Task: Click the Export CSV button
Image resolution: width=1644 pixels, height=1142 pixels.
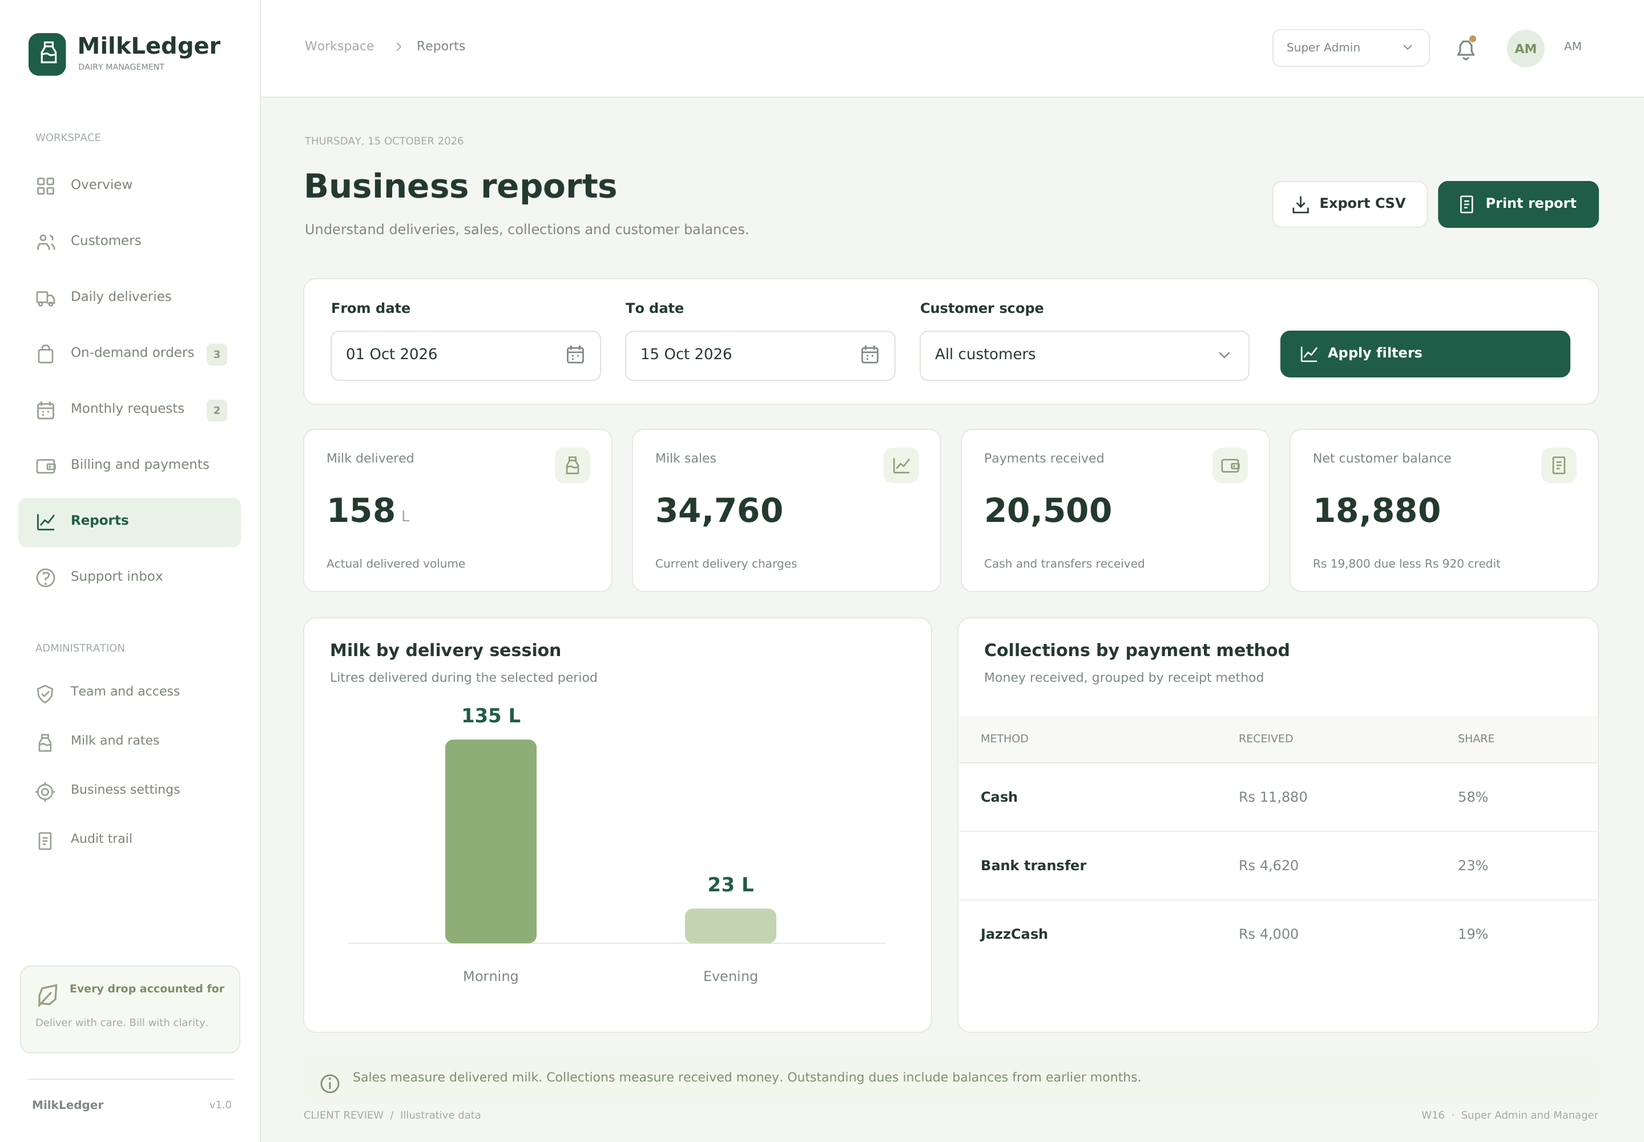Action: click(x=1349, y=204)
